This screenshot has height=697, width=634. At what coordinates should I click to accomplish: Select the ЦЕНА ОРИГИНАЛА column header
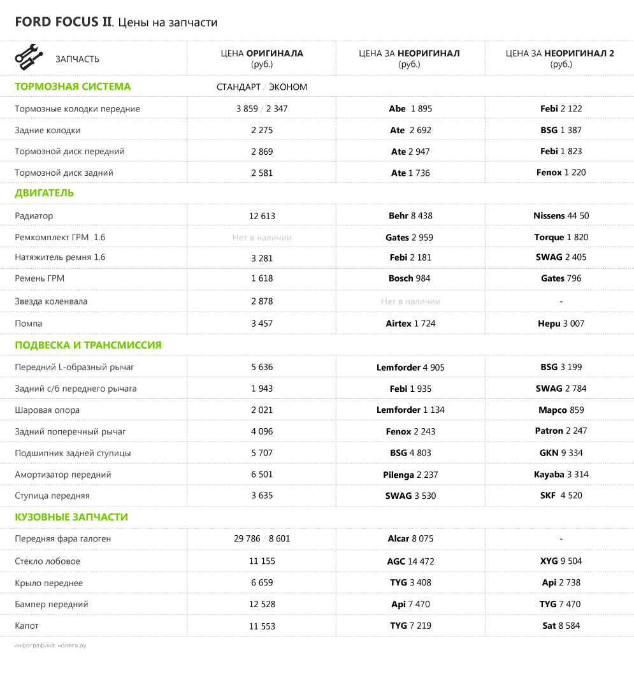pyautogui.click(x=262, y=59)
